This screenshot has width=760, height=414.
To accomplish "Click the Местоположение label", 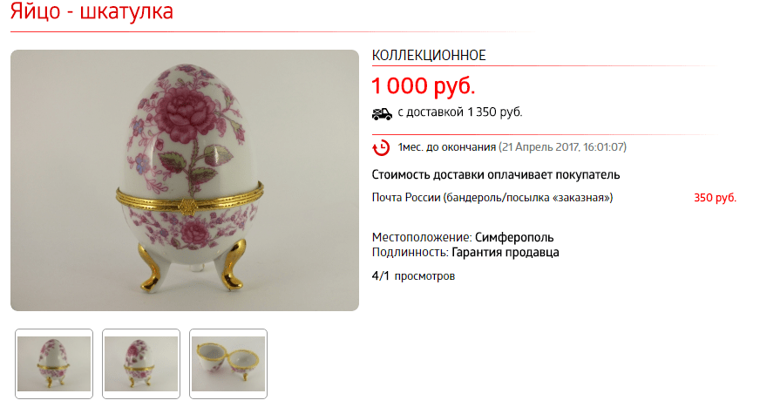I will (x=422, y=238).
